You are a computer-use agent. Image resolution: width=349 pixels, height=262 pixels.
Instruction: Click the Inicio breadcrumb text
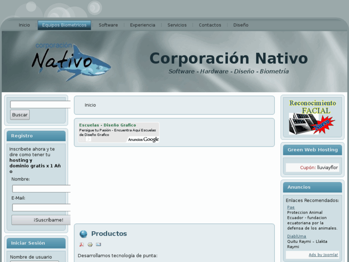tap(90, 105)
